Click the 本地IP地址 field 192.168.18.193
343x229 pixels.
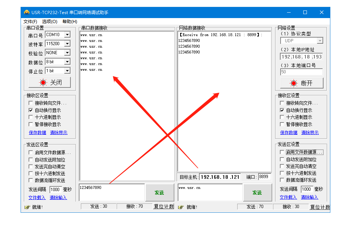pyautogui.click(x=301, y=57)
